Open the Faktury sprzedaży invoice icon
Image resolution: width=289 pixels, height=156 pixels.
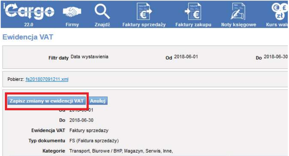[144, 11]
